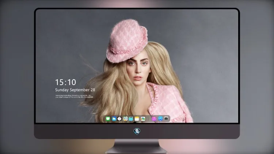The height and width of the screenshot is (154, 274).
Task: Open the Camera app in the dock
Action: 166,119
